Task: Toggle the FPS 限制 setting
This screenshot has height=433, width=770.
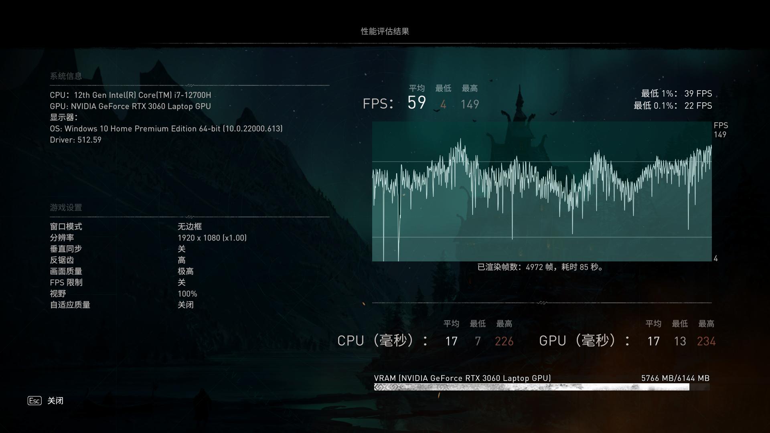Action: pos(181,283)
